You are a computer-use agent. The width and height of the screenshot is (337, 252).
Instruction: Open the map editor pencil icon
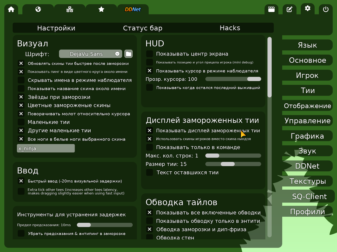click(290, 9)
